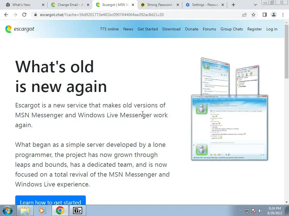
Task: Click the small MSN Messenger window image
Action: pos(248,80)
